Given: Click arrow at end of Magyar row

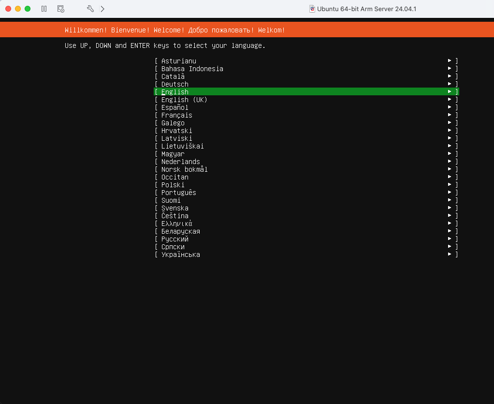Looking at the screenshot, I should pyautogui.click(x=450, y=153).
